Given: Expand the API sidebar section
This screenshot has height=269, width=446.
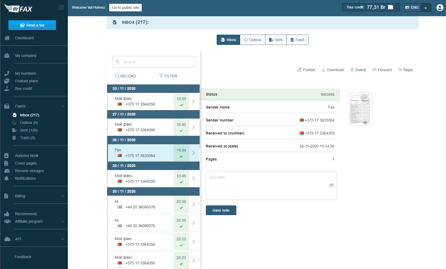Looking at the screenshot, I should 62,239.
